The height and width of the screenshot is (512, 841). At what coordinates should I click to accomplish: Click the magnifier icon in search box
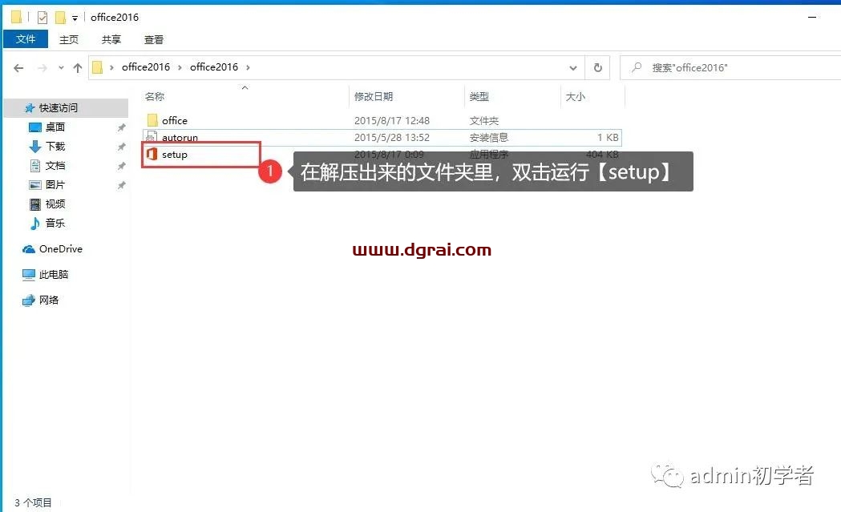[x=637, y=67]
